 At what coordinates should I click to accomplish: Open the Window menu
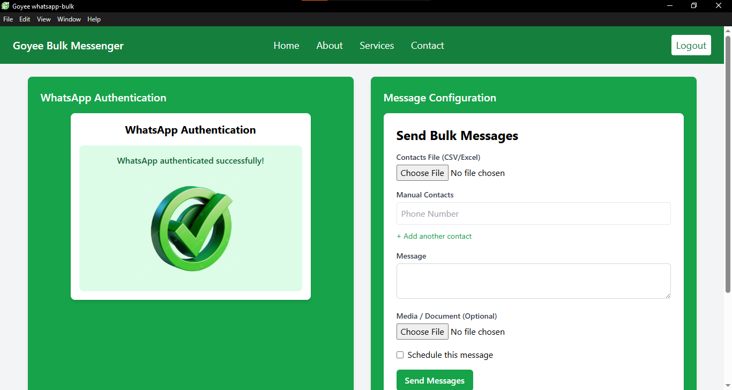pos(69,19)
